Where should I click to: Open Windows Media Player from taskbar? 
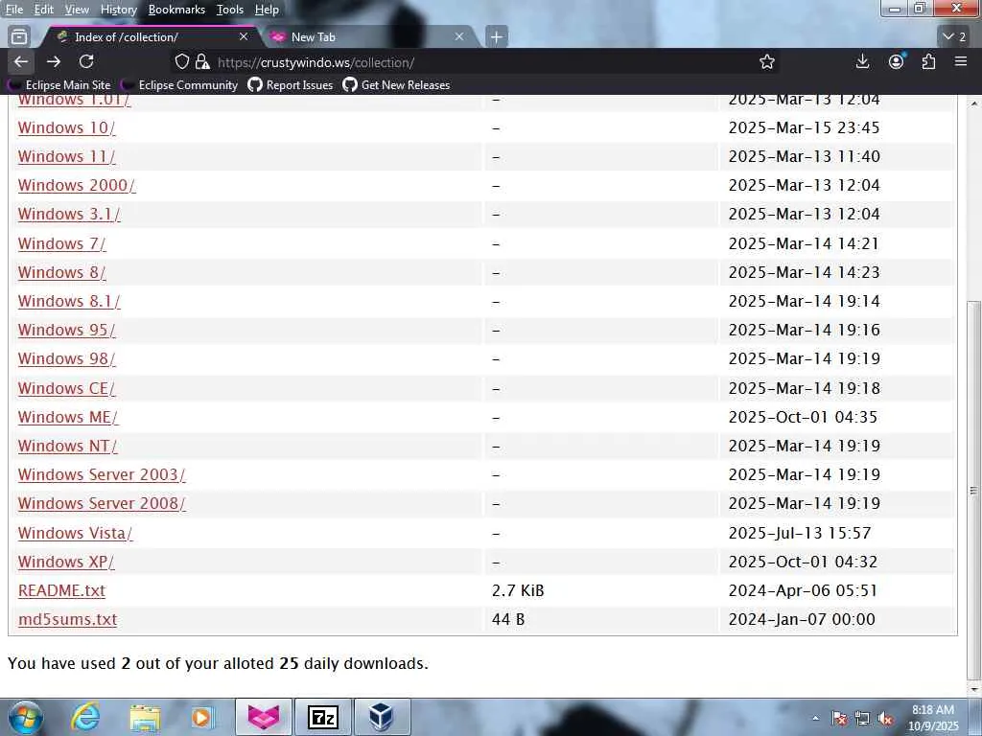pyautogui.click(x=202, y=717)
